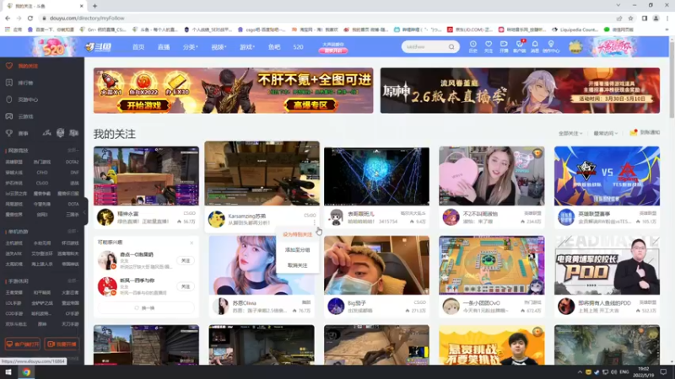Open DOTA2 category link in sidebar
Image resolution: width=675 pixels, height=379 pixels.
pyautogui.click(x=72, y=162)
